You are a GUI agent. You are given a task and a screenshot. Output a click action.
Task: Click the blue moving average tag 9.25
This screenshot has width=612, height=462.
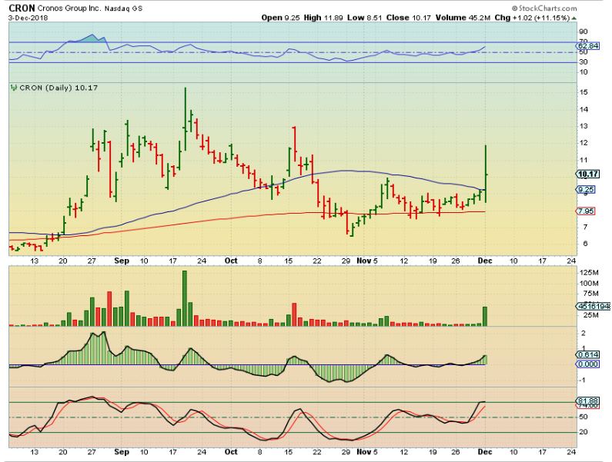[x=586, y=189]
